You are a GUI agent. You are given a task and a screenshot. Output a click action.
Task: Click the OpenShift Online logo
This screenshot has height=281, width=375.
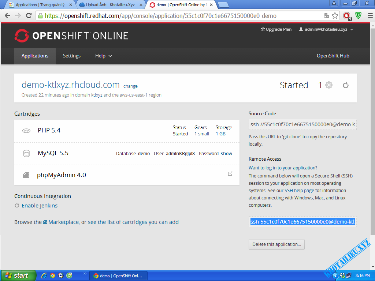pos(71,35)
